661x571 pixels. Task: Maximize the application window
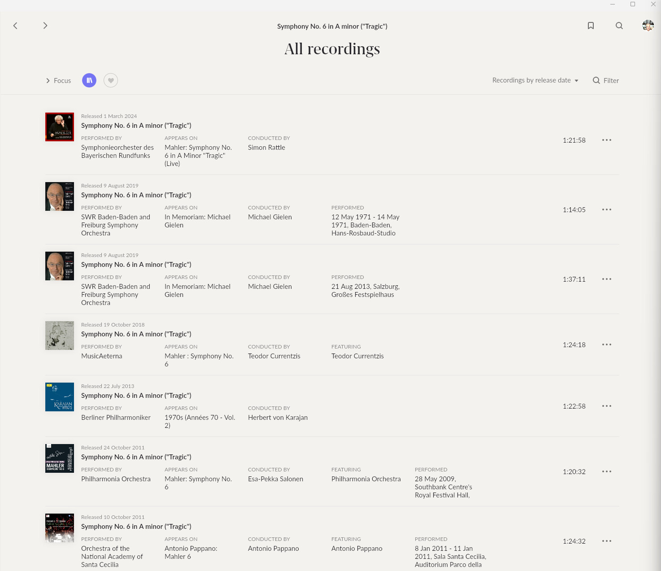[x=633, y=4]
